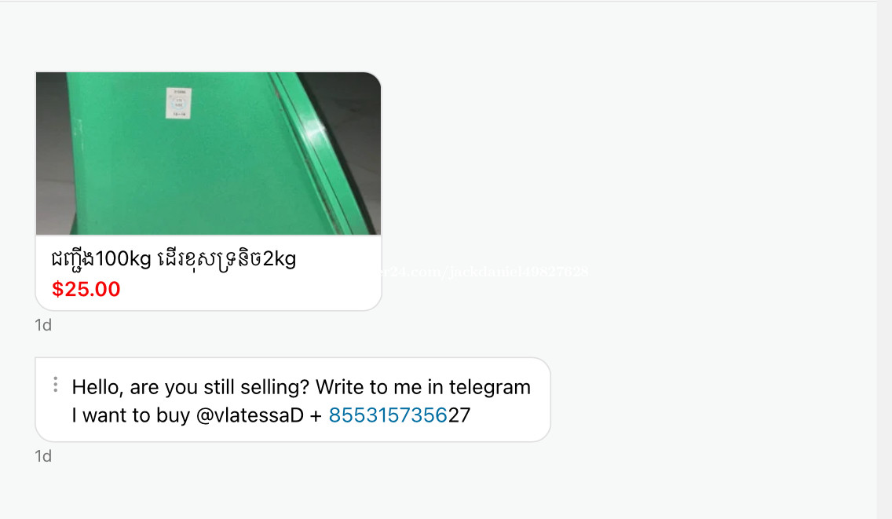The width and height of the screenshot is (892, 519).
Task: Open the three-dot message options menu
Action: pos(55,385)
